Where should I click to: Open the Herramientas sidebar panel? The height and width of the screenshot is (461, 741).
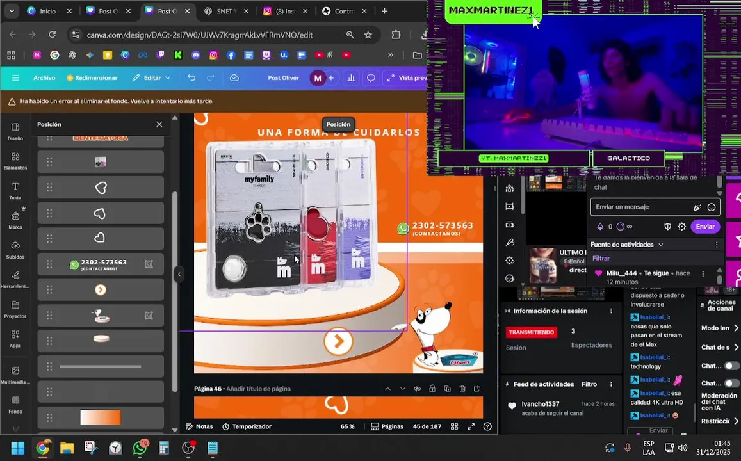tap(15, 280)
